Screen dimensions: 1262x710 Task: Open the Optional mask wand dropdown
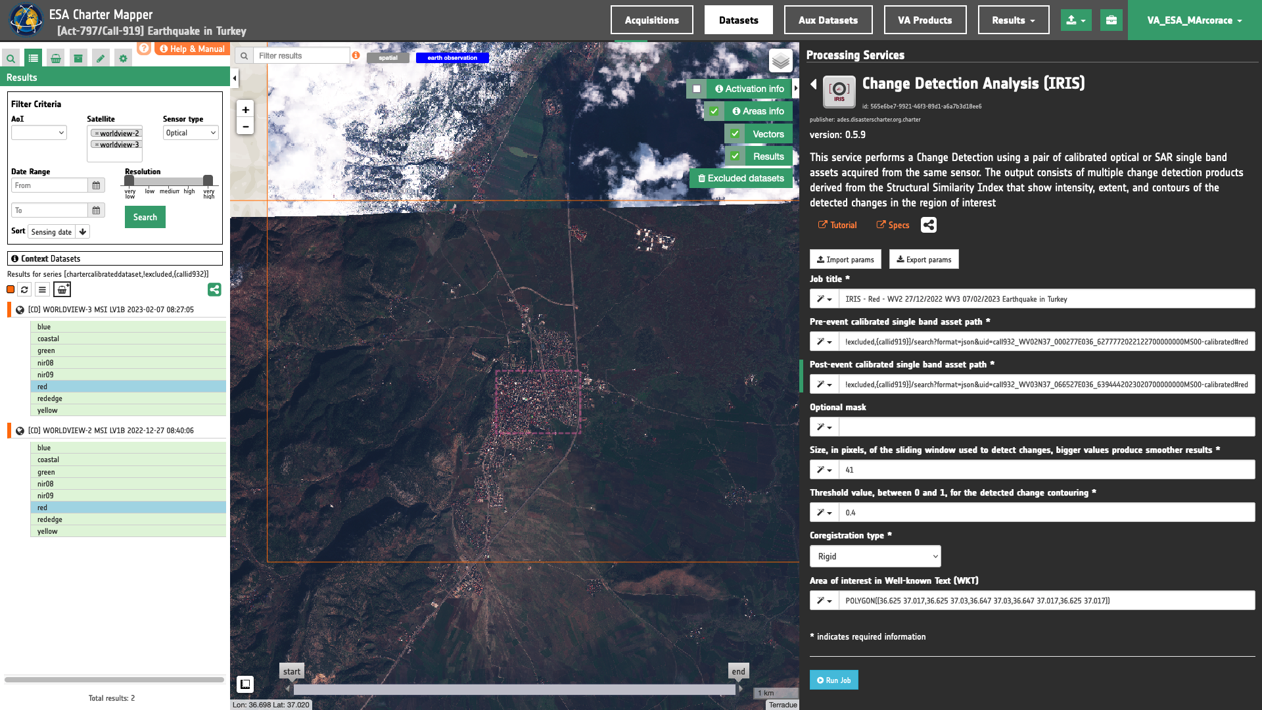pos(824,427)
